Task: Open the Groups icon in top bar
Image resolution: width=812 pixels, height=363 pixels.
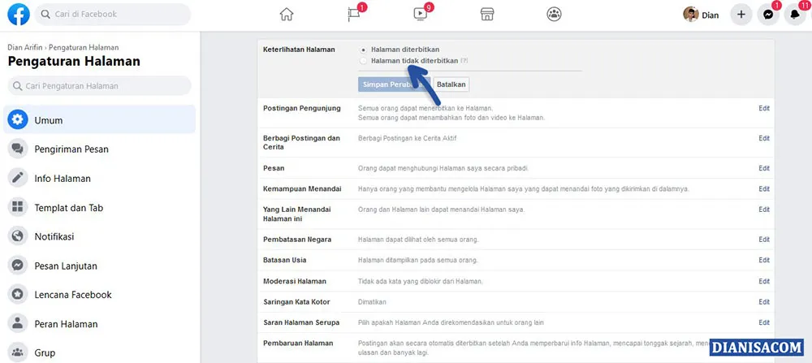Action: [x=554, y=15]
